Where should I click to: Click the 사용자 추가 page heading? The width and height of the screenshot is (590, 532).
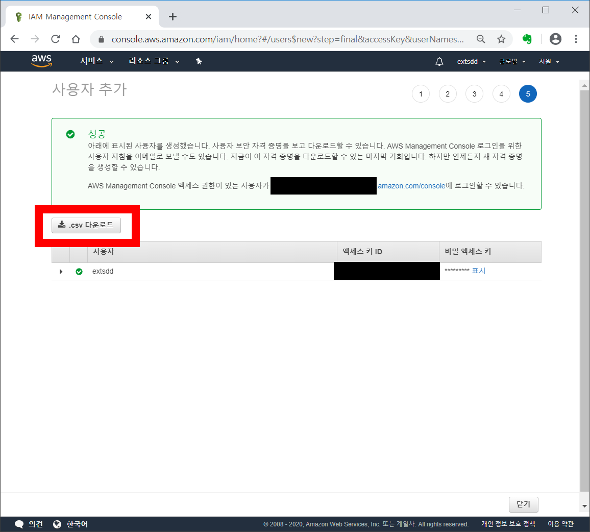click(89, 89)
